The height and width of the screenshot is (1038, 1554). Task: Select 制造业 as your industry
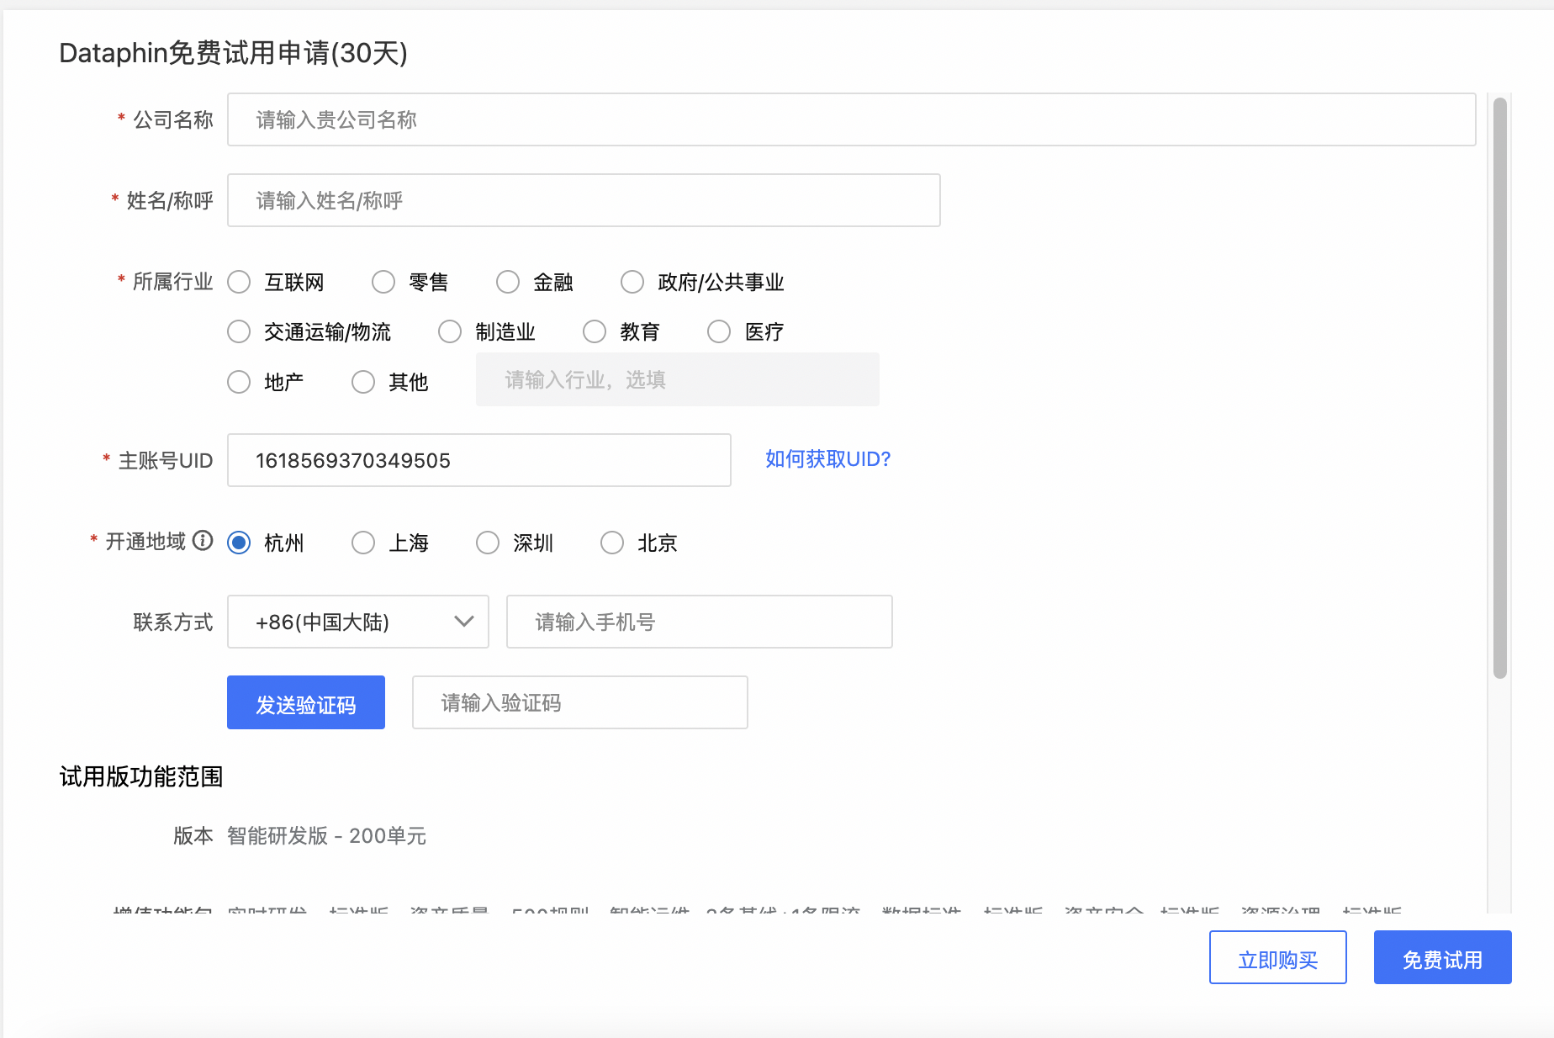click(450, 331)
